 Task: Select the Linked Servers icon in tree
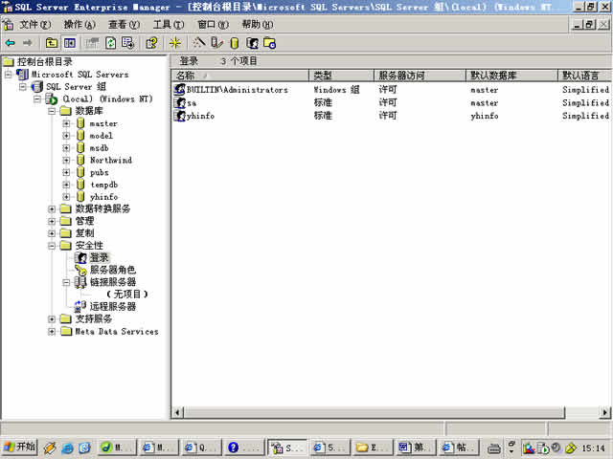(x=80, y=282)
